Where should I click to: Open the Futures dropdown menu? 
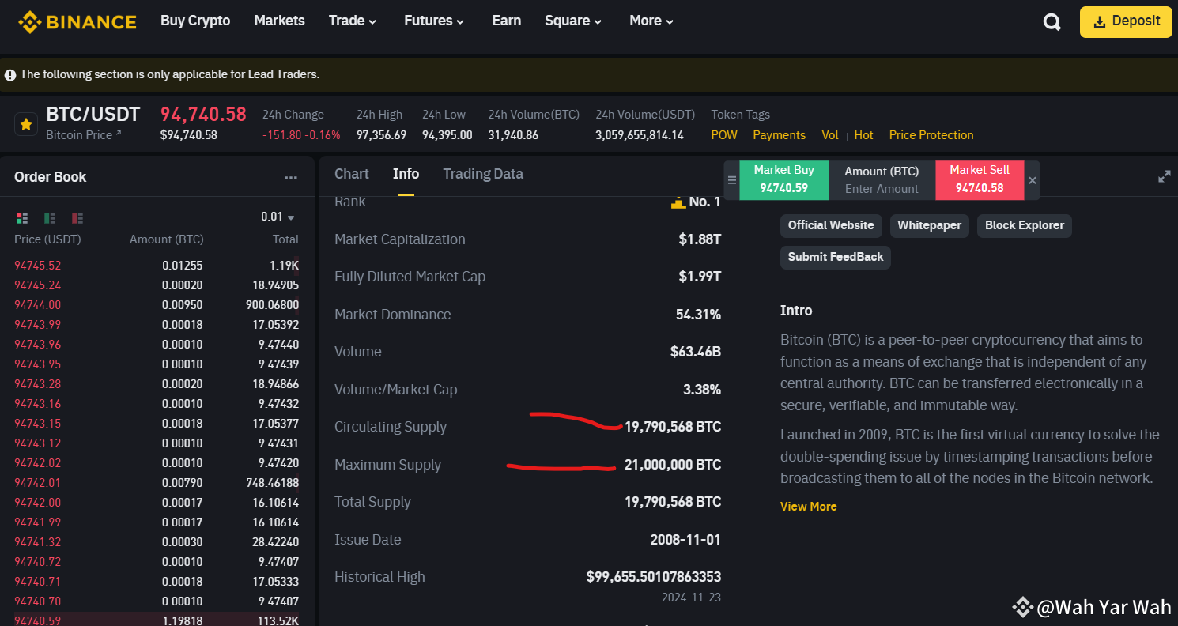433,21
